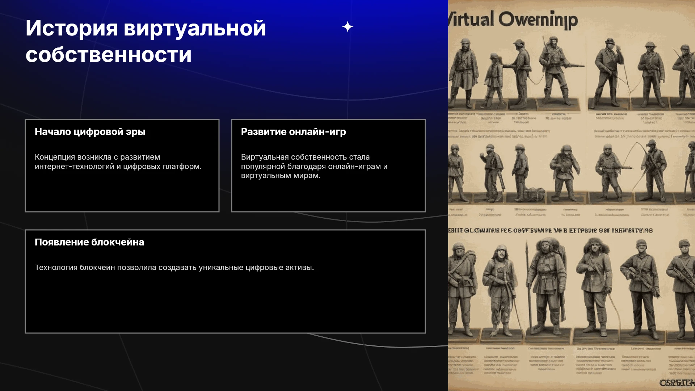Click the text "Концепция возникла с развитием"
695x391 pixels.
point(97,157)
